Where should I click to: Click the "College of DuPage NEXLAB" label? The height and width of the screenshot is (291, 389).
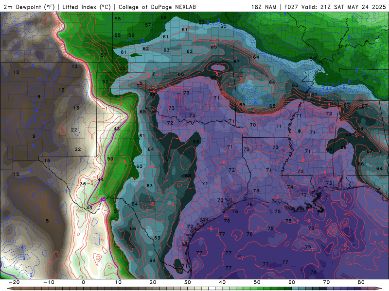(157, 7)
